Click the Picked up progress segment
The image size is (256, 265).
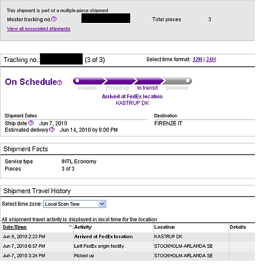tap(119, 81)
